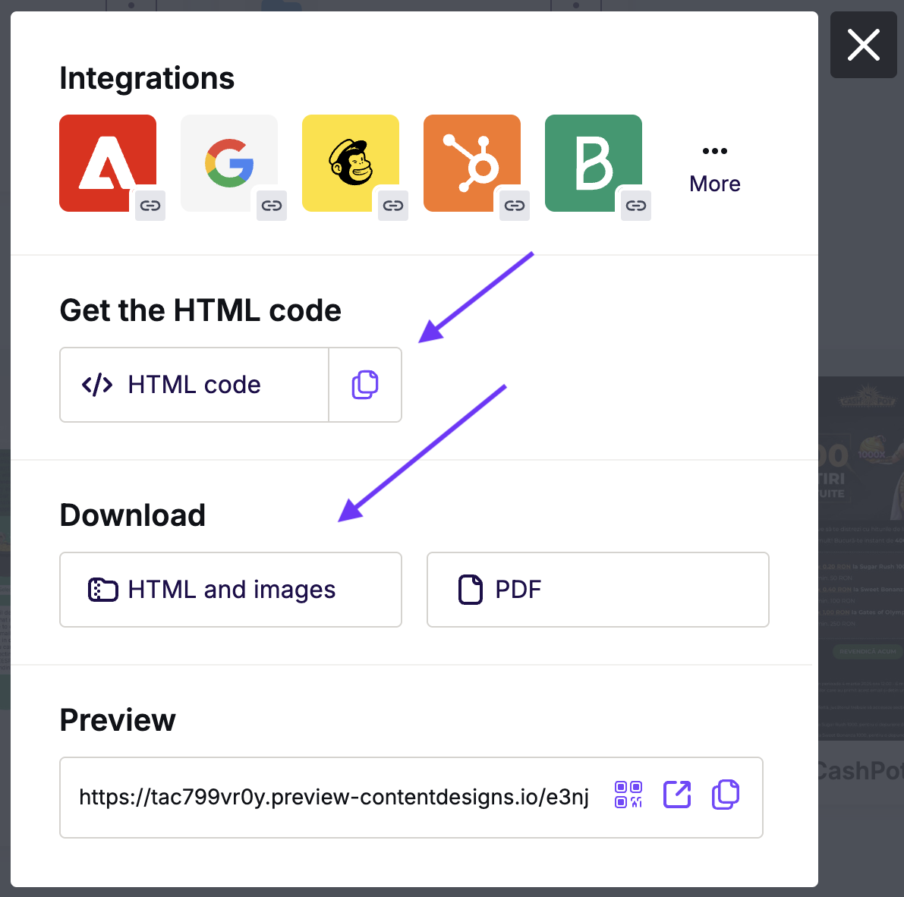Image resolution: width=904 pixels, height=897 pixels.
Task: Click the link badge on Brevo tile
Action: click(636, 205)
